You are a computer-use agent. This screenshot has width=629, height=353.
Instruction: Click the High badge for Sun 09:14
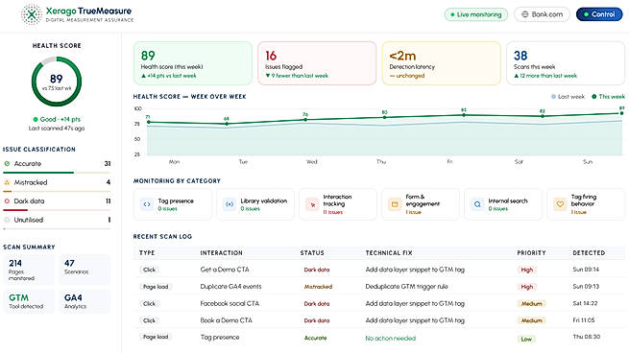(526, 270)
